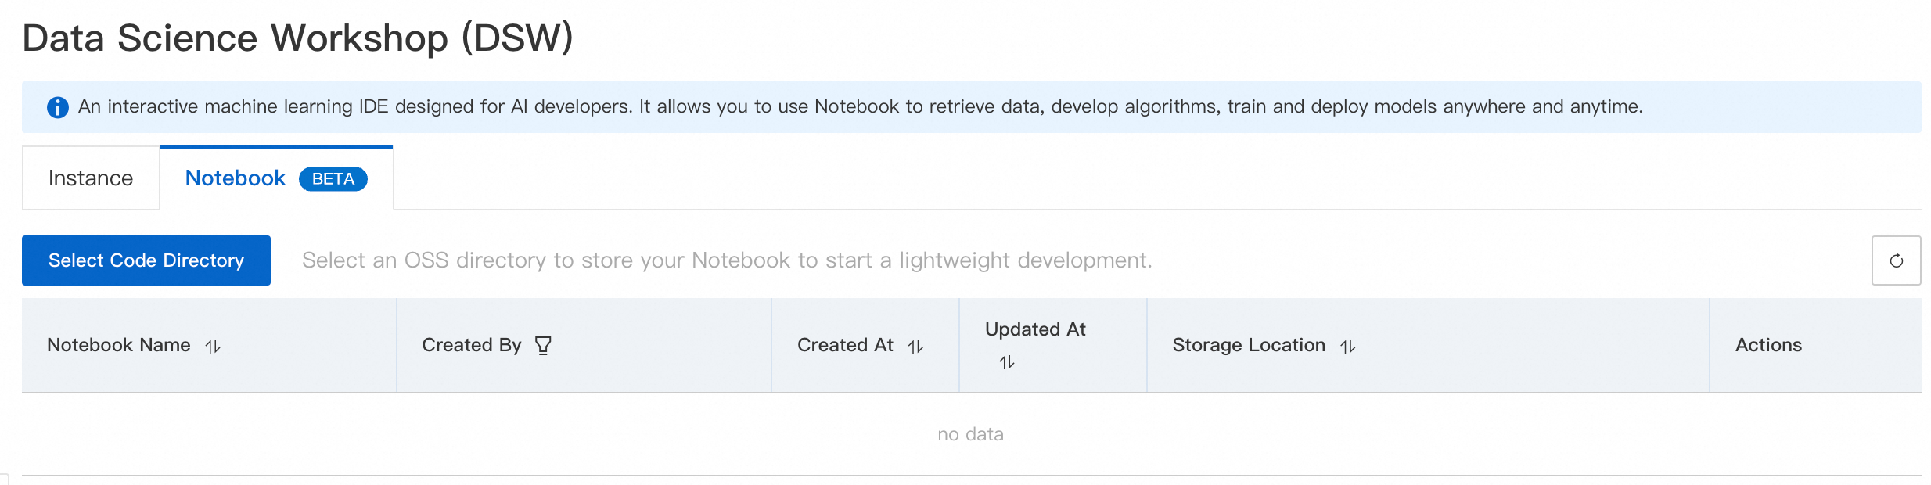This screenshot has height=485, width=1931.
Task: Click the Created At sort arrows
Action: tap(915, 346)
